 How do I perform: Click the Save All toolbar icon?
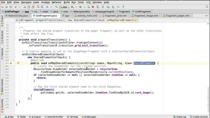(x=7, y=7)
